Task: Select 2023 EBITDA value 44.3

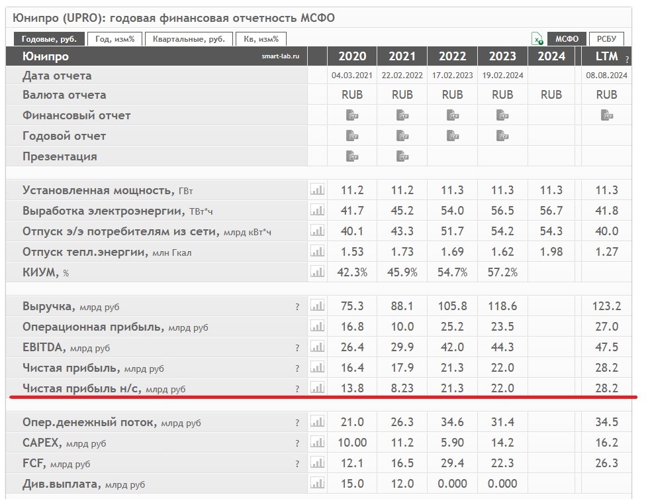Action: pos(502,347)
